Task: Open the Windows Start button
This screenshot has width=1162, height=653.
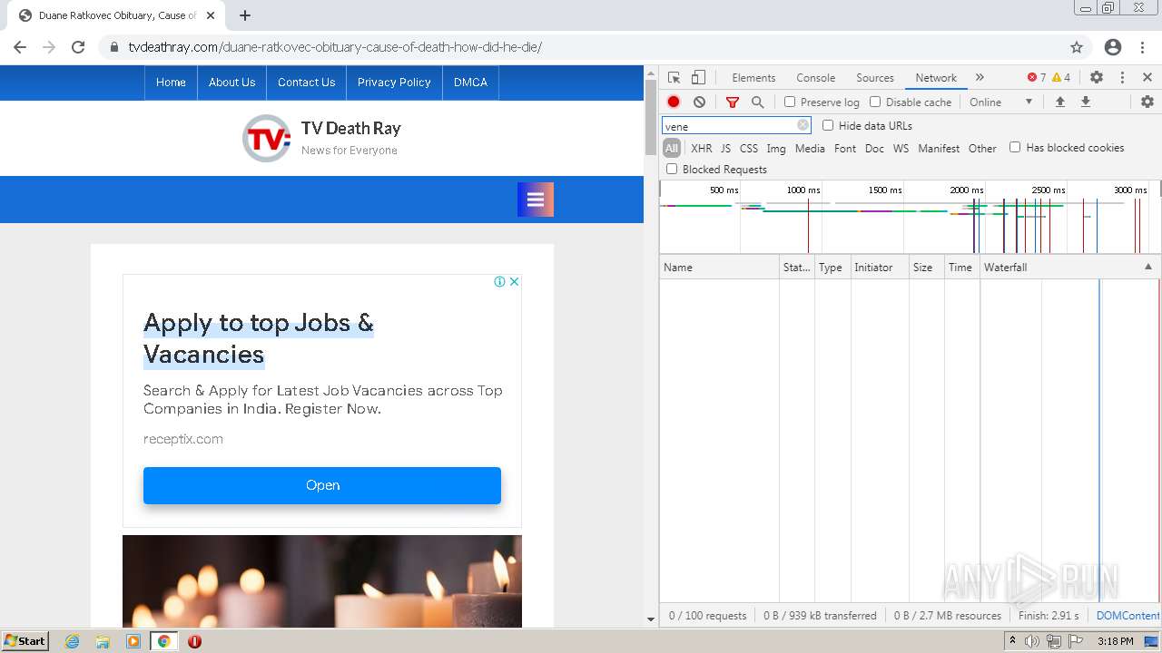Action: click(25, 640)
